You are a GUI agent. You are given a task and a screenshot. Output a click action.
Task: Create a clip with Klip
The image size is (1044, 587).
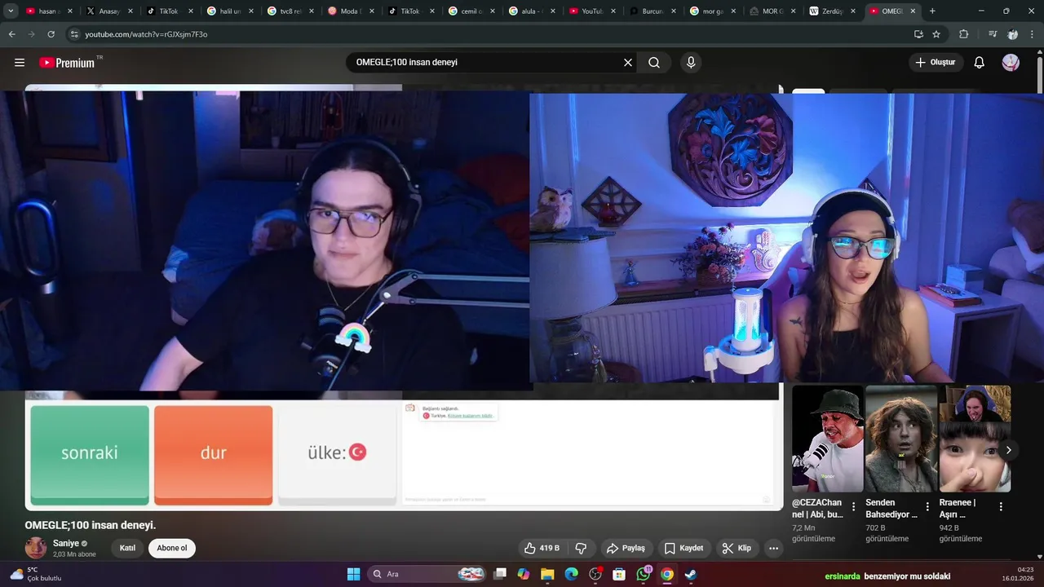pos(737,548)
